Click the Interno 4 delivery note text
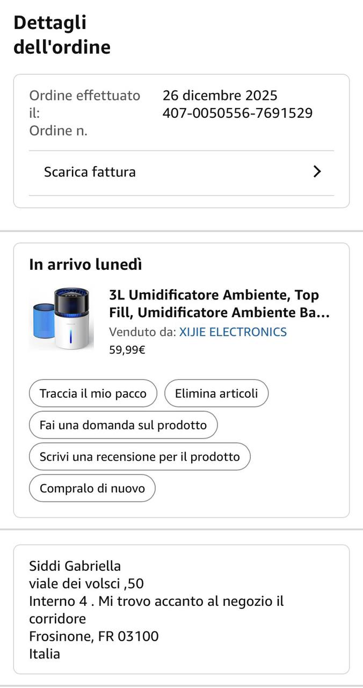Screen dimensions: 363x688 pyautogui.click(x=156, y=610)
